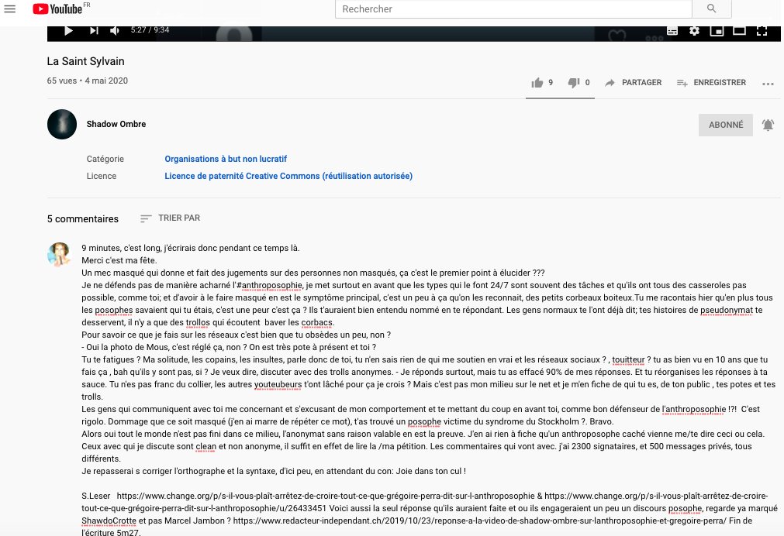Open the commenter's profile avatar
The height and width of the screenshot is (536, 784).
click(x=59, y=255)
